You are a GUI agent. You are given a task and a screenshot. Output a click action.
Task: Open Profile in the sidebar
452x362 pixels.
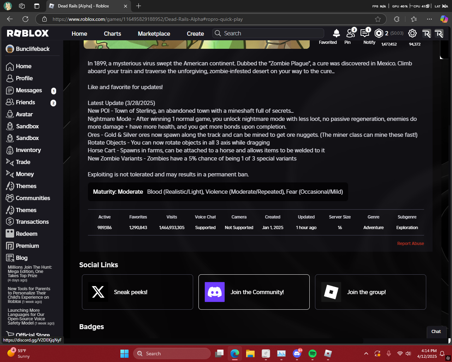tap(24, 78)
